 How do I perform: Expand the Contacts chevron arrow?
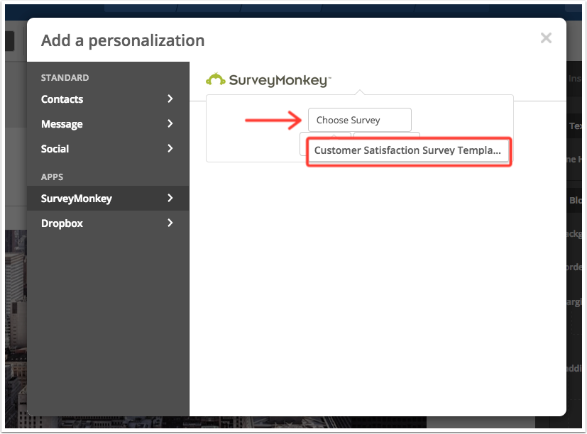[x=170, y=99]
